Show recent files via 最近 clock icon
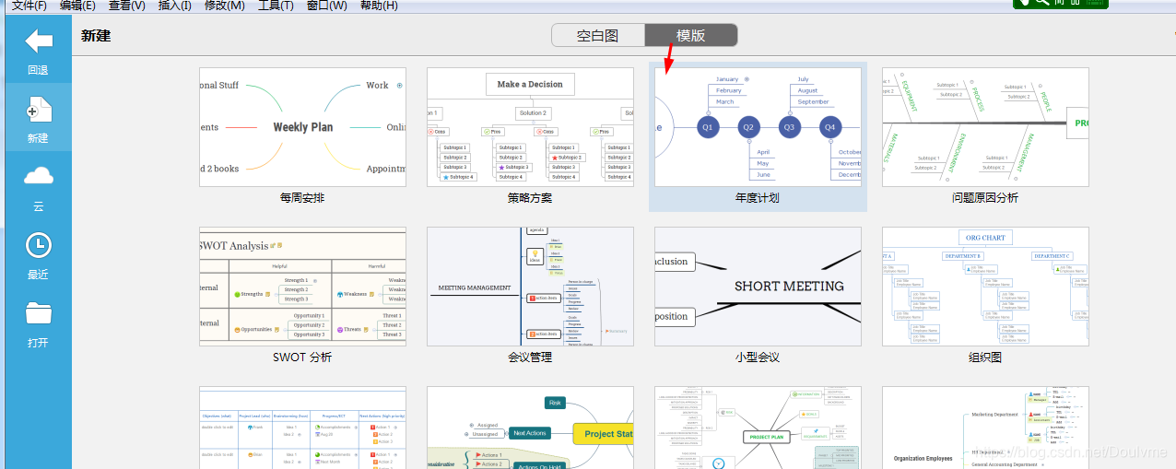The height and width of the screenshot is (469, 1176). coord(38,245)
